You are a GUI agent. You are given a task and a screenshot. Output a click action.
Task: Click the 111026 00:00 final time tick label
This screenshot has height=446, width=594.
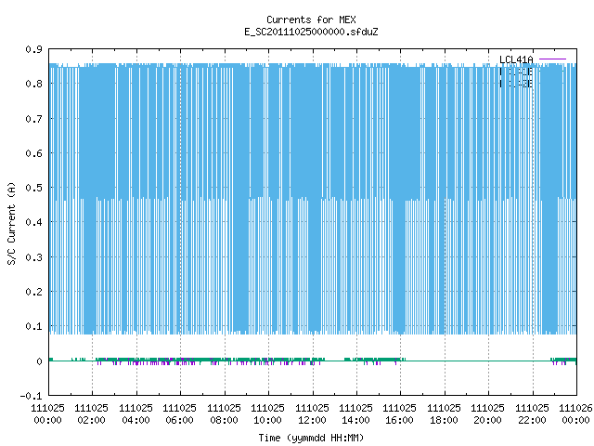coord(575,413)
